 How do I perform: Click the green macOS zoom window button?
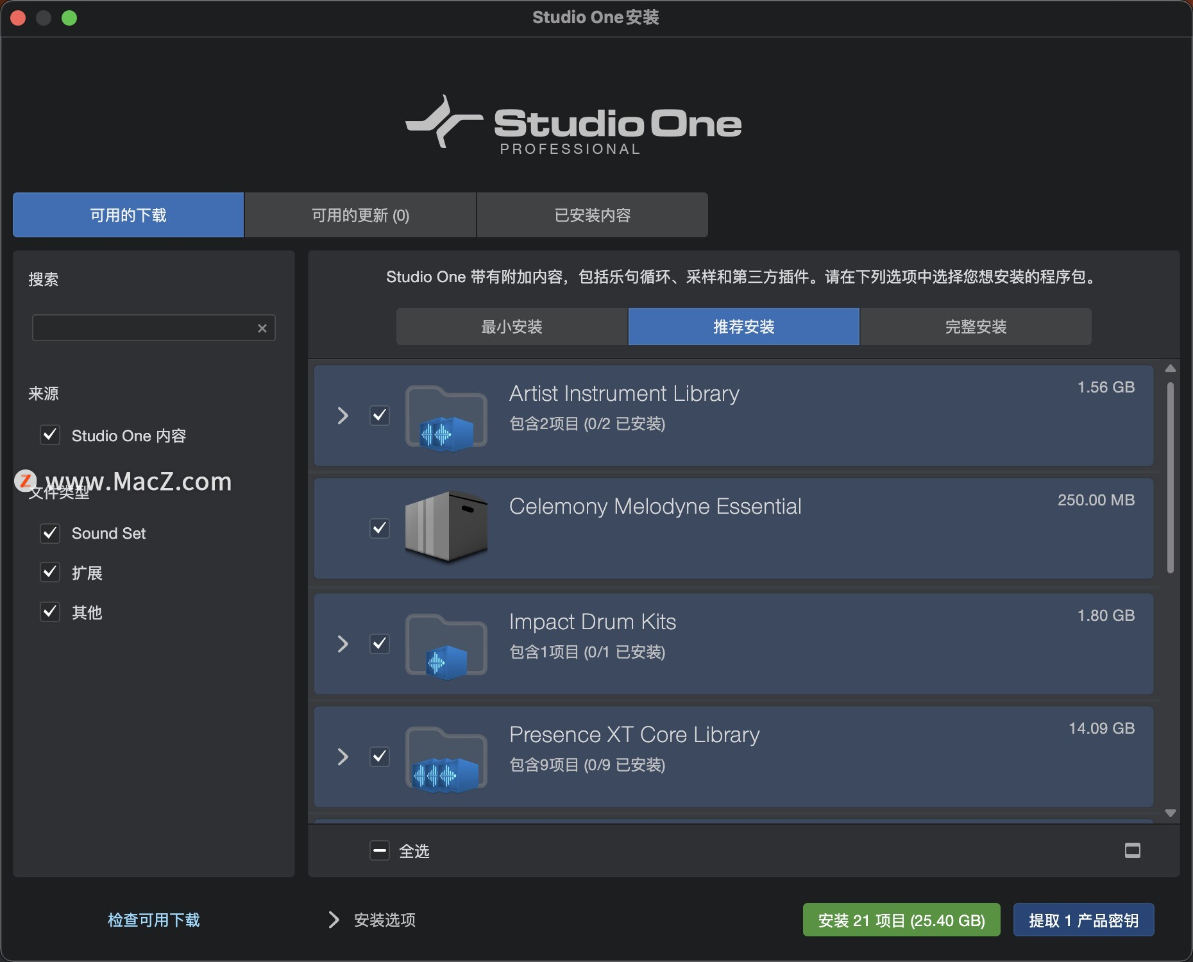tap(69, 18)
